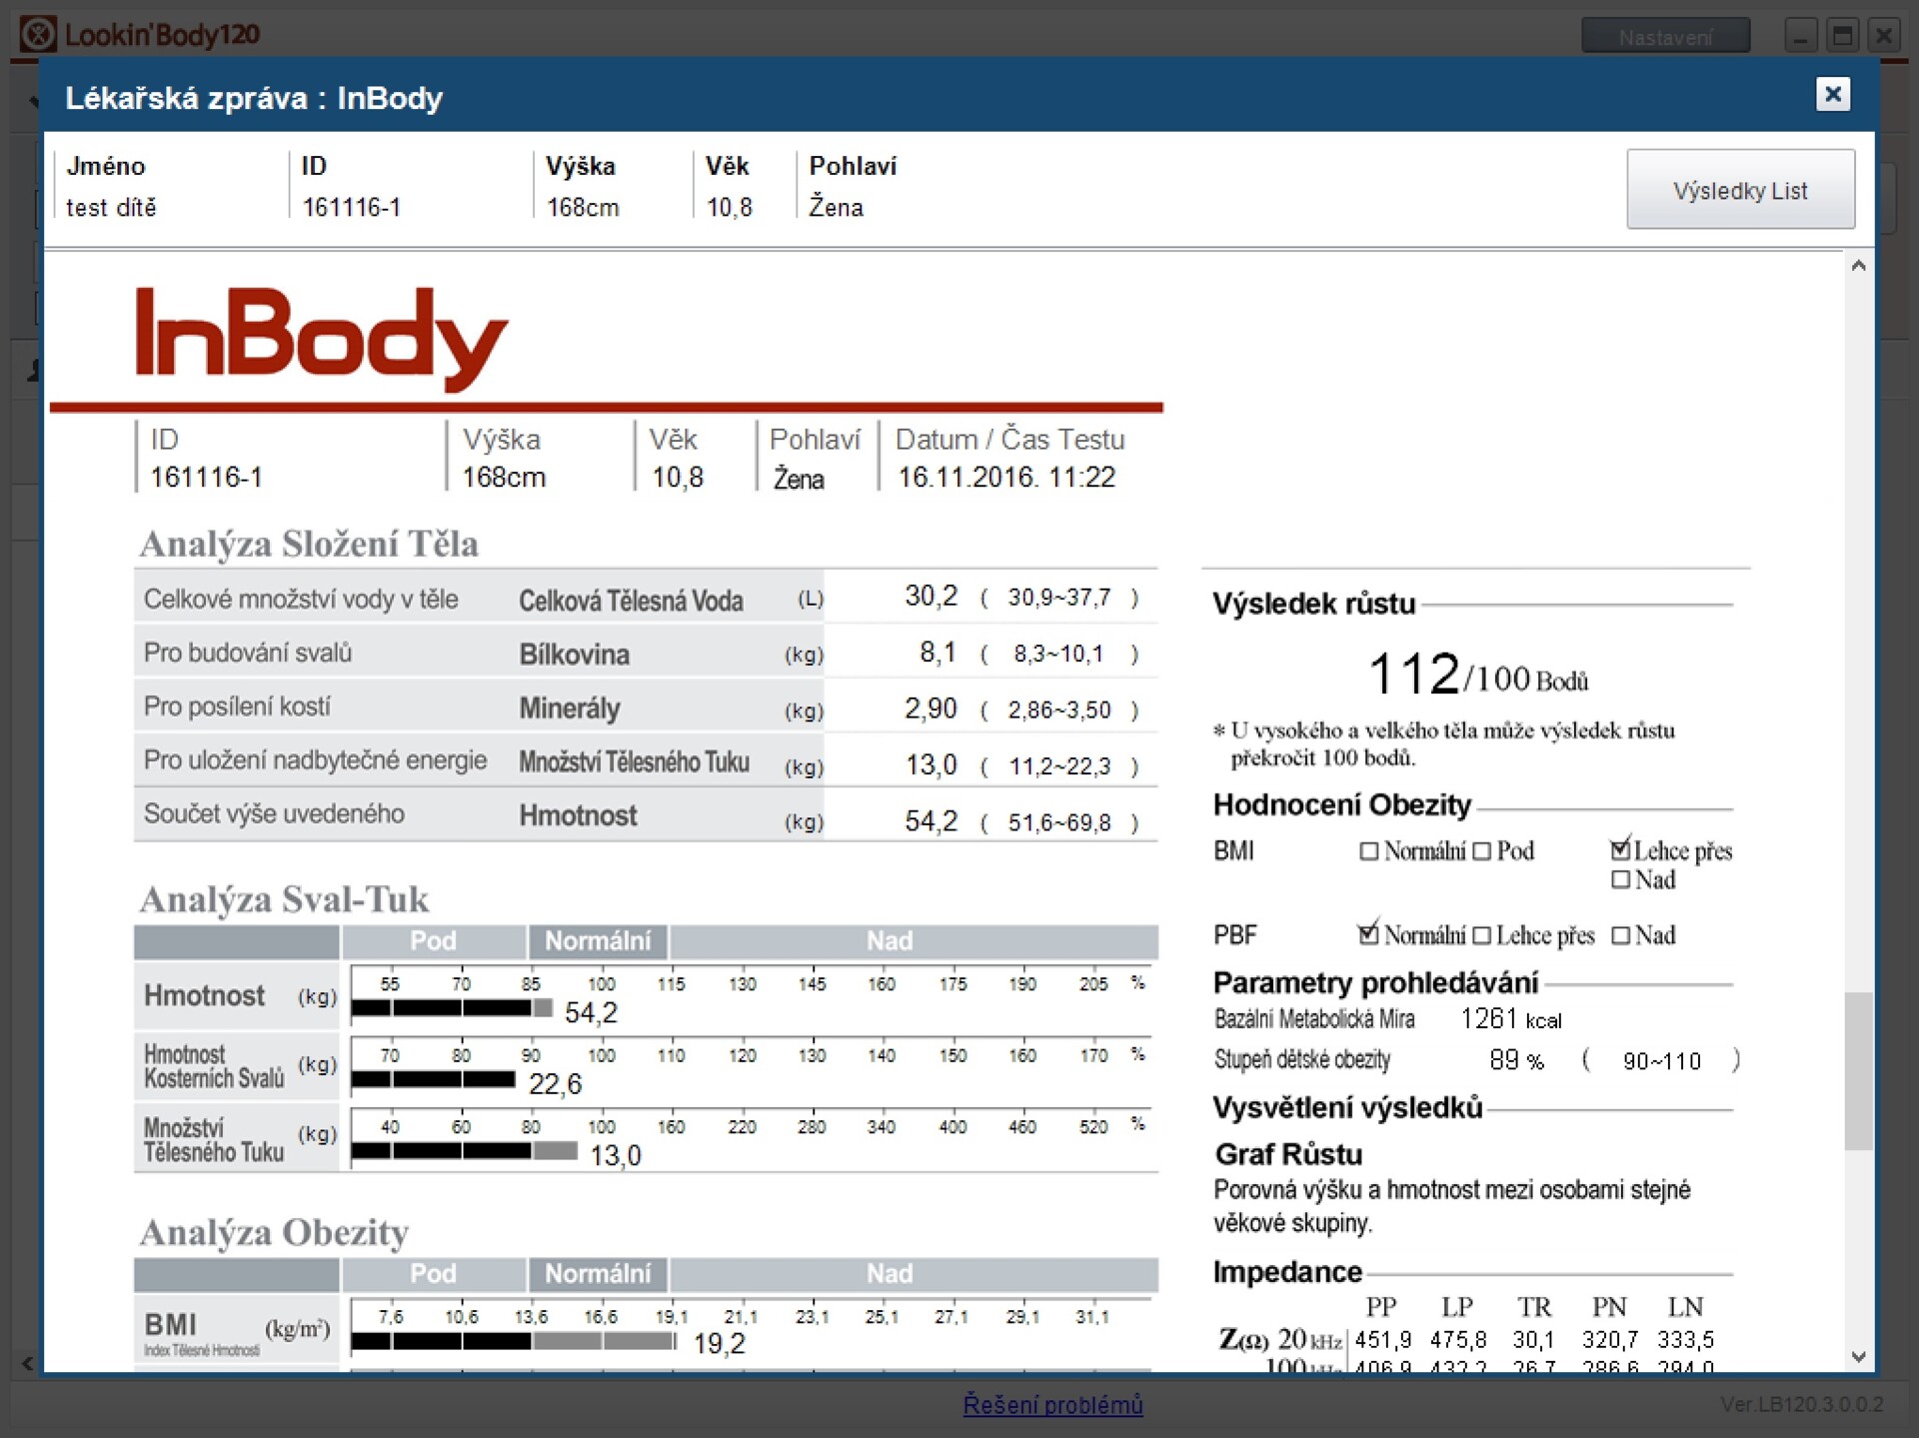The height and width of the screenshot is (1438, 1919).
Task: Minimize the LookinBody120 window
Action: tap(1801, 37)
